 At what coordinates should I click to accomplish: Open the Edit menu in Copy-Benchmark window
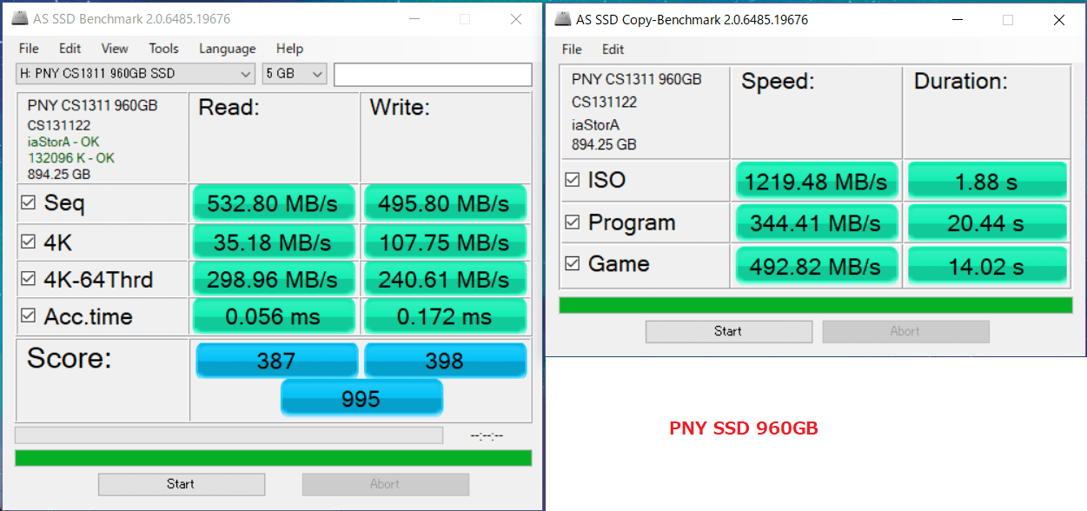613,49
